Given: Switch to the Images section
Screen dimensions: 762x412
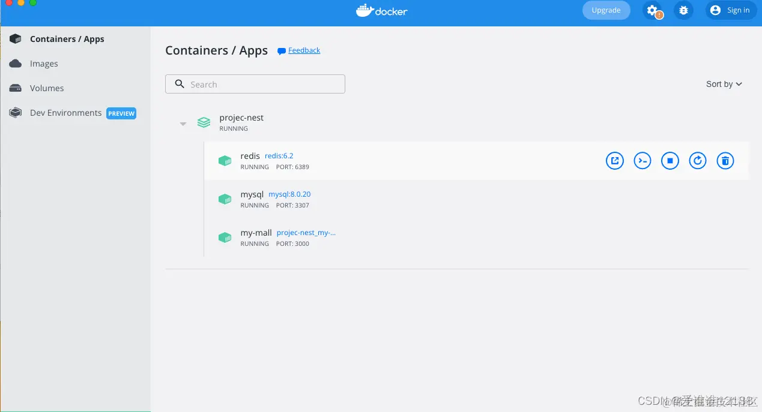Looking at the screenshot, I should [x=44, y=64].
